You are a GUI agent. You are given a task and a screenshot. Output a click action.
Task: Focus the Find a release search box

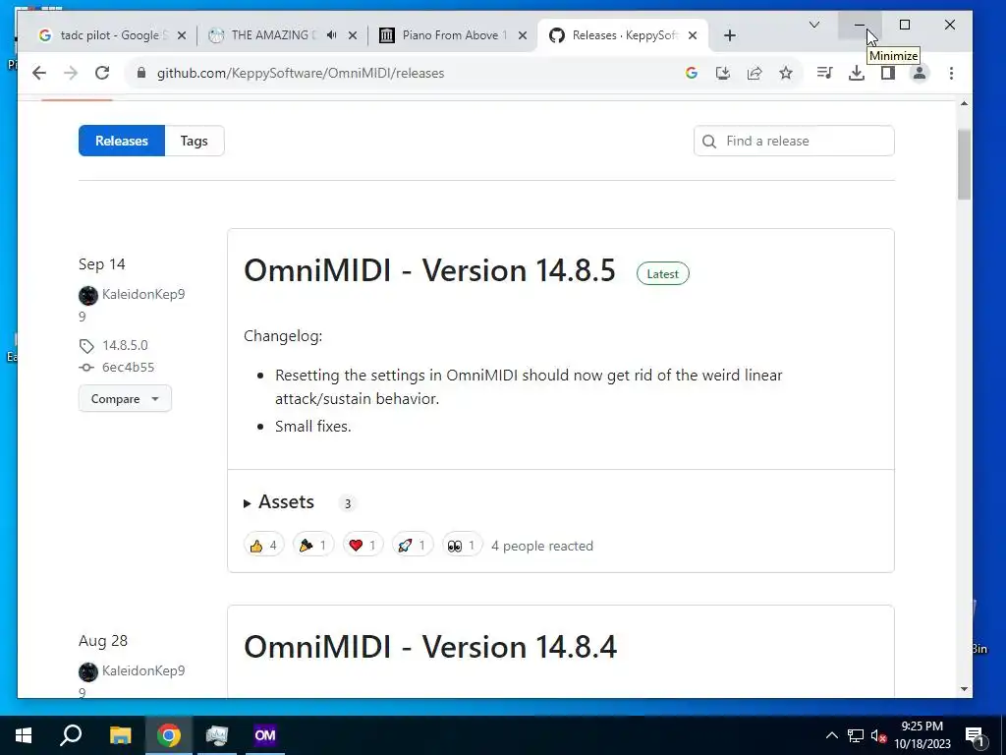pyautogui.click(x=794, y=141)
